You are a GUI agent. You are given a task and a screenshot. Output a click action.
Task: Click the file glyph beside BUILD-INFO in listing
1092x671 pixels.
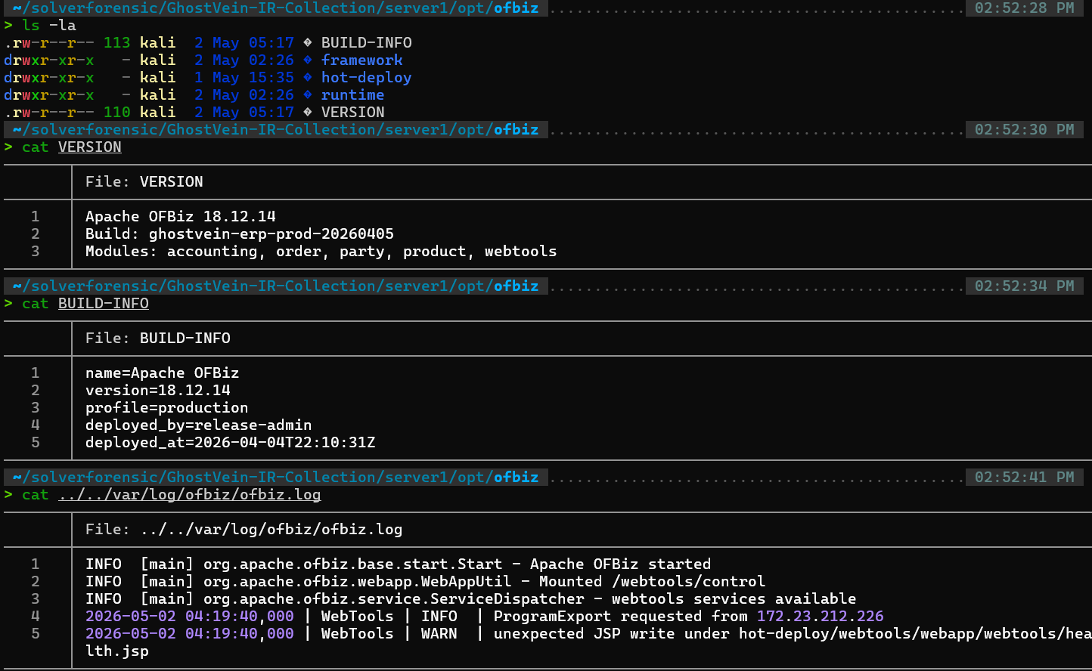tap(308, 43)
